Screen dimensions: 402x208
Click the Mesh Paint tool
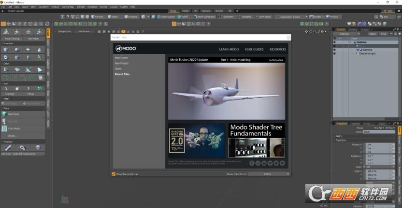coord(23,114)
